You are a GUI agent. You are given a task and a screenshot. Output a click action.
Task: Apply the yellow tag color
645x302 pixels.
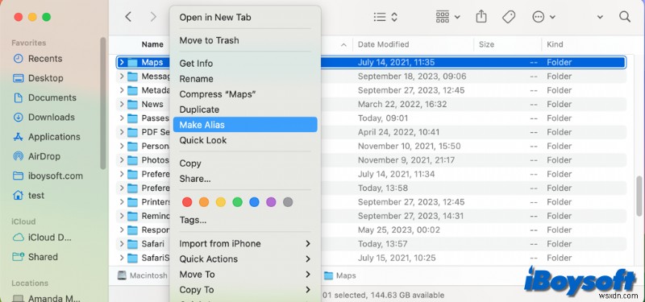tap(221, 202)
